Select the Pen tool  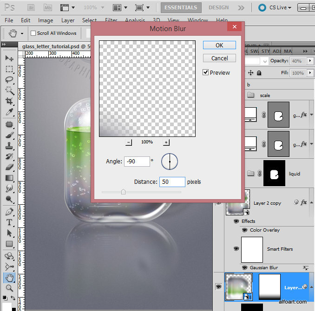click(x=9, y=212)
